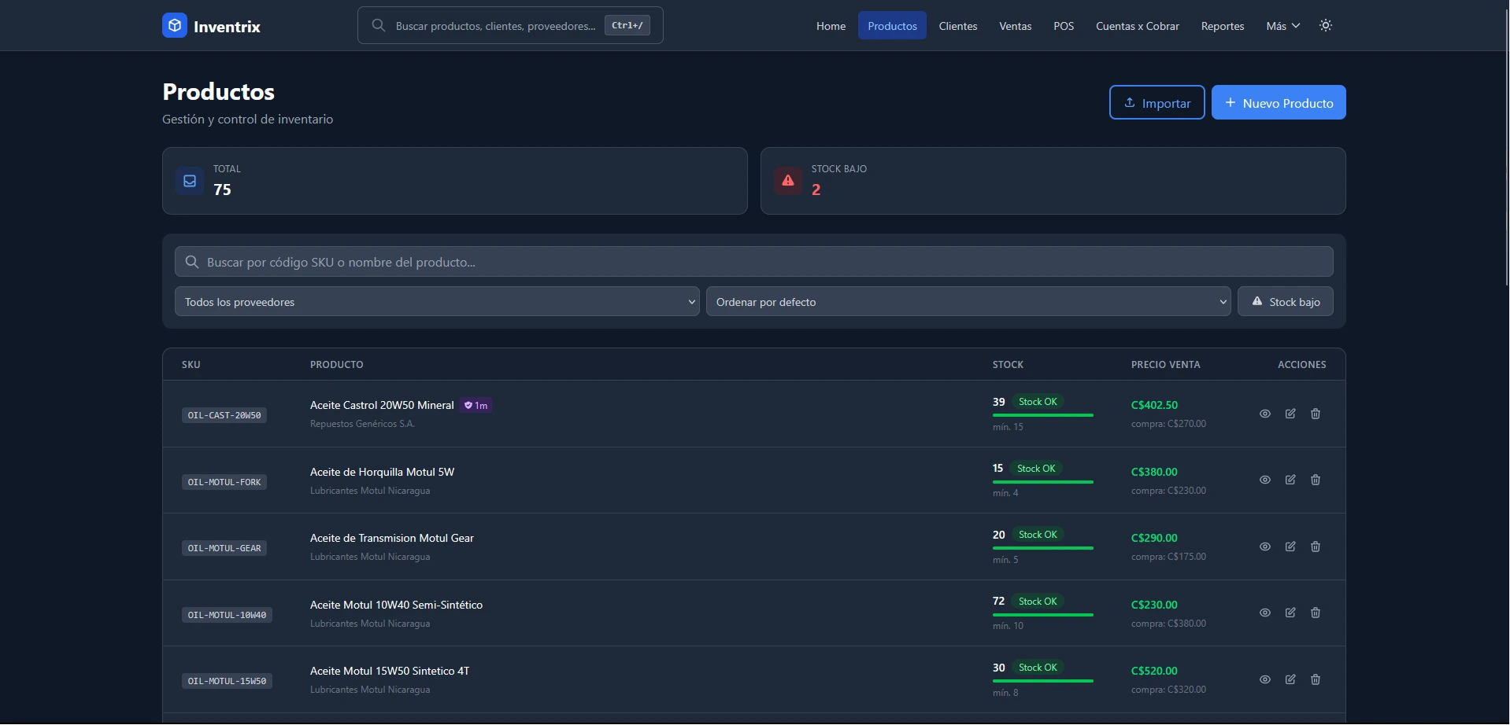Toggle the Stock bajo filter
This screenshot has width=1510, height=725.
[1285, 301]
